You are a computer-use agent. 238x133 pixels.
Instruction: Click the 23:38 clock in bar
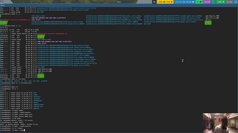tap(229, 2)
